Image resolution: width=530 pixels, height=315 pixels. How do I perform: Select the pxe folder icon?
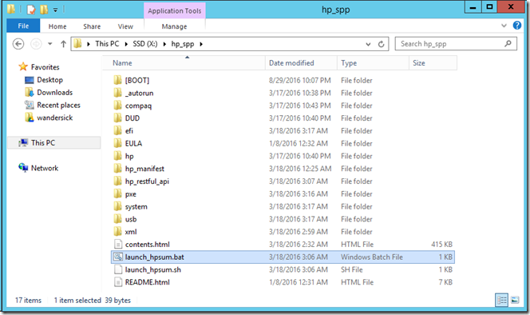click(x=117, y=193)
